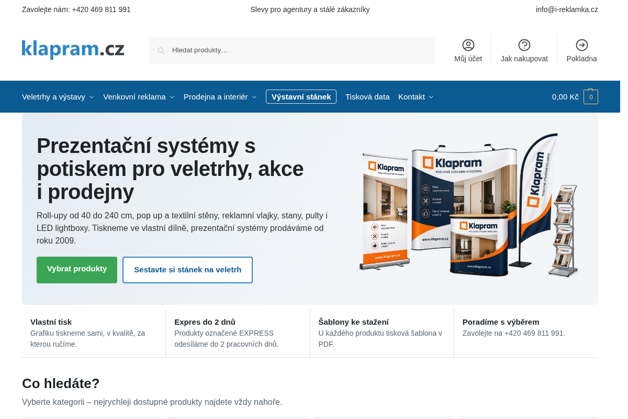Click the Grafiku tiskneme sami description
This screenshot has width=628, height=419.
pos(88,339)
